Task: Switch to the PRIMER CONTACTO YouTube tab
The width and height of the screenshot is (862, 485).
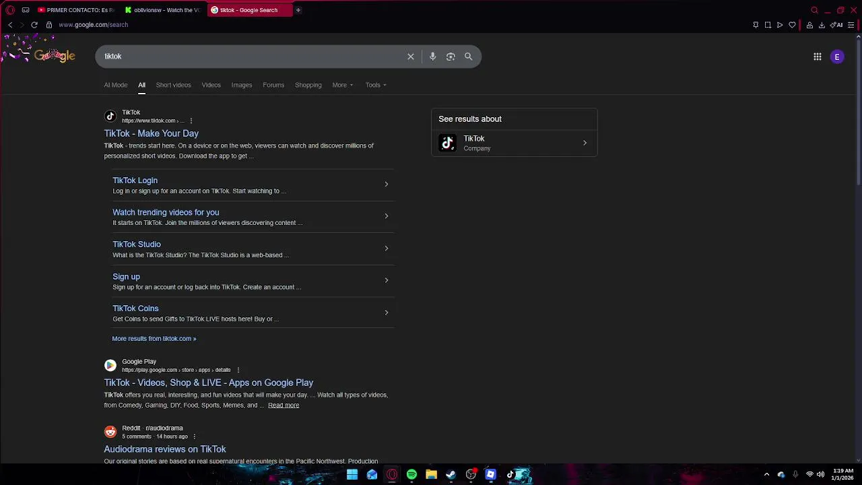Action: 76,10
